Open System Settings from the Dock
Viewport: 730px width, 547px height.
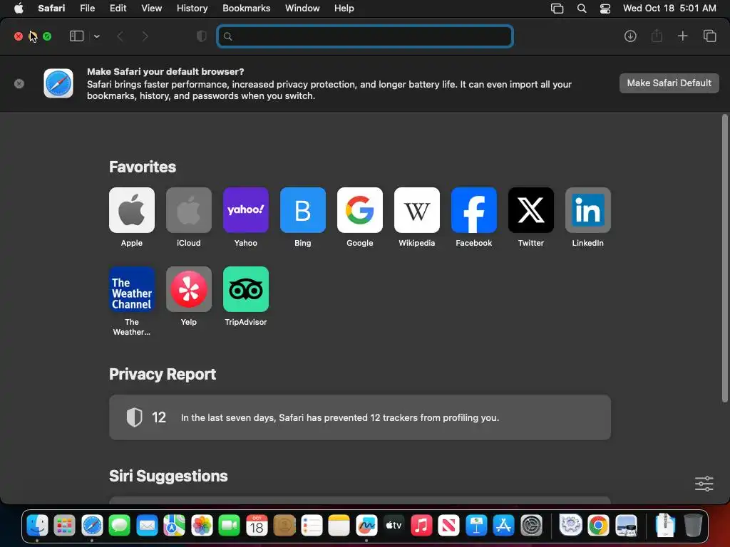[531, 526]
